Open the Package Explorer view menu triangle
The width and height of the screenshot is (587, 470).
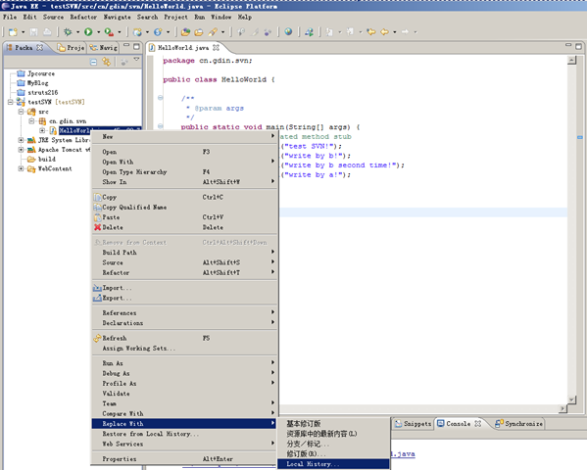click(x=136, y=60)
